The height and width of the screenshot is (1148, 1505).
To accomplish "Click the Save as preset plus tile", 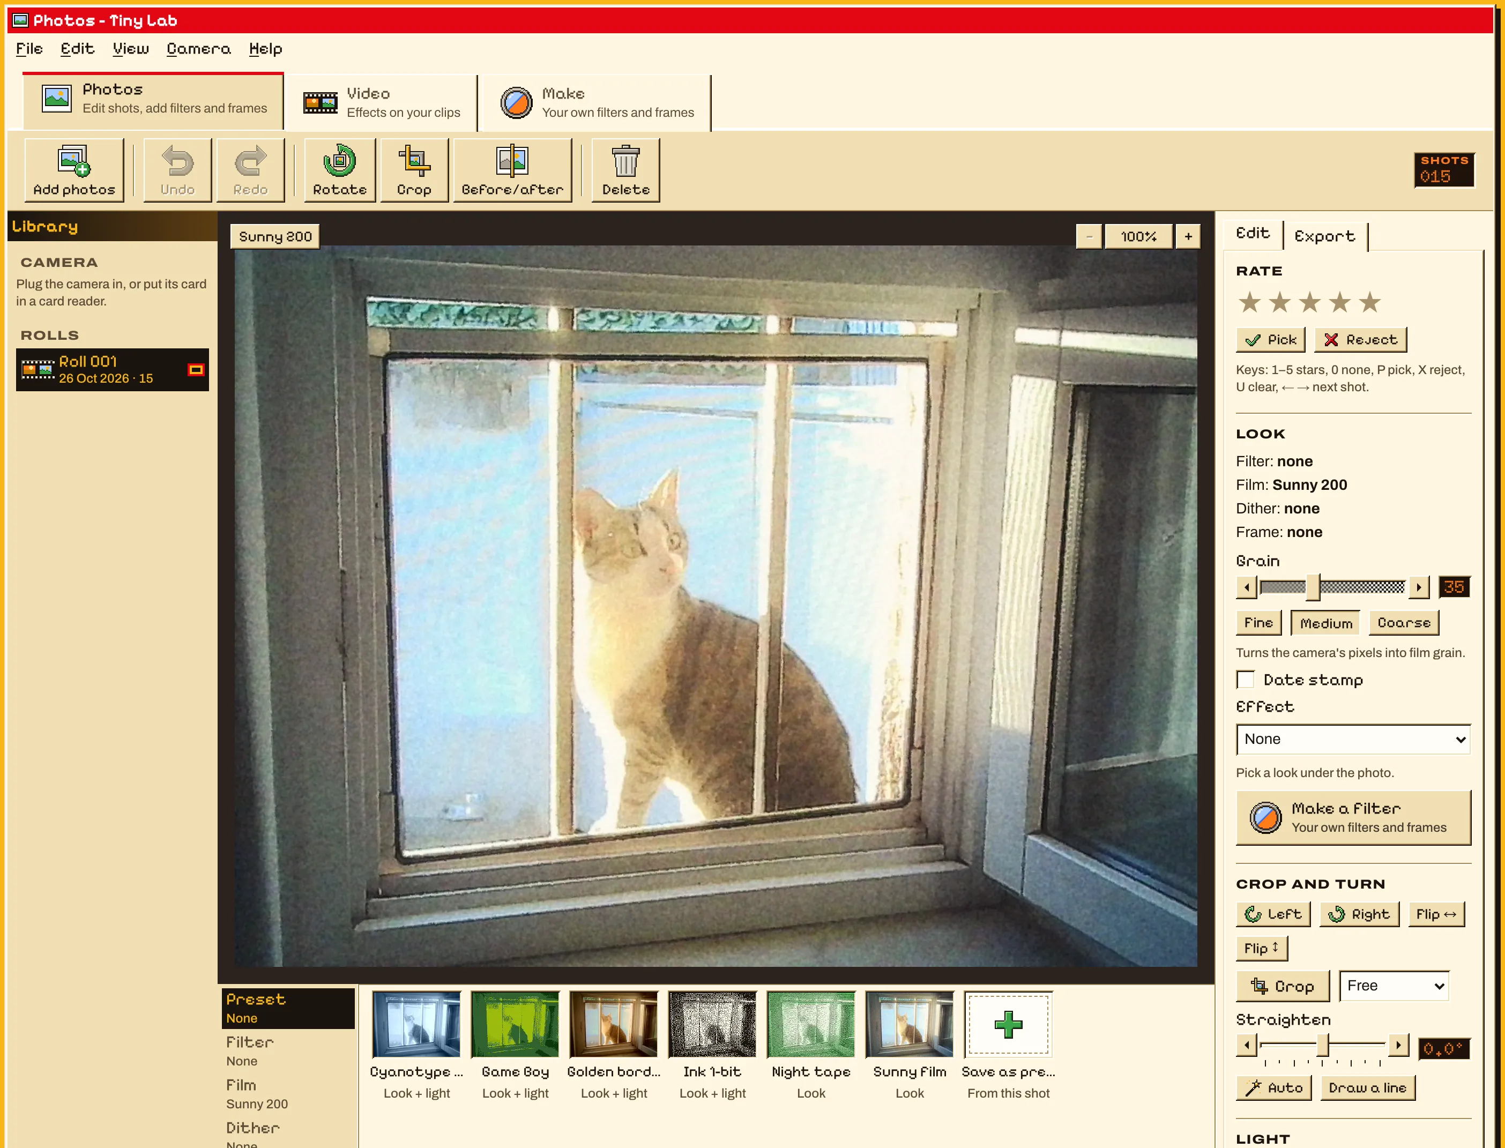I will click(1008, 1024).
